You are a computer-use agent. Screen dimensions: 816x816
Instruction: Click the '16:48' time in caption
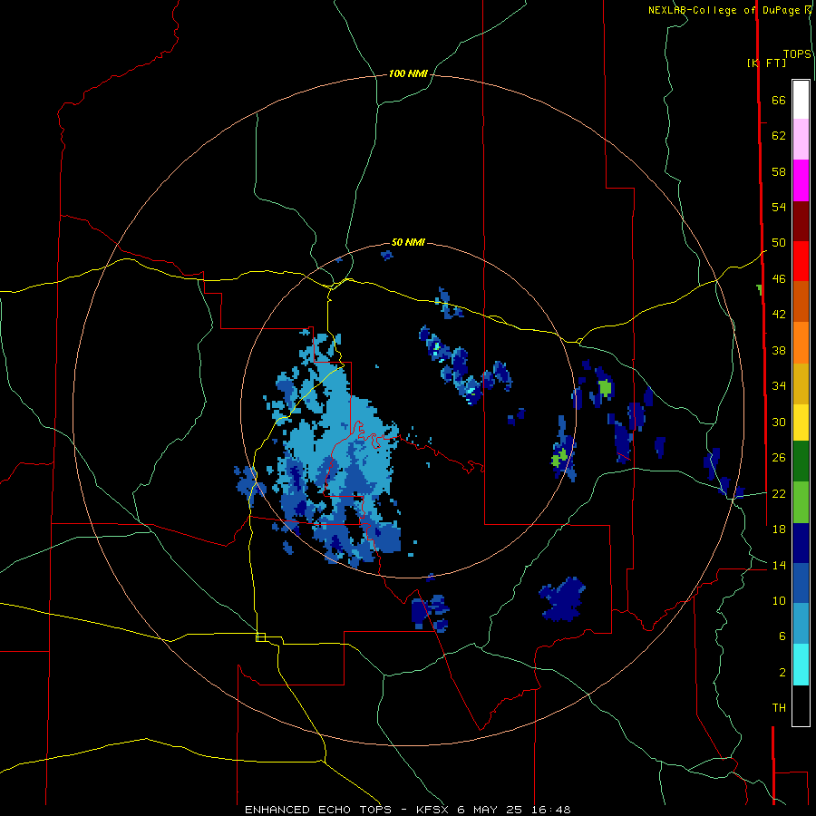[x=550, y=810]
